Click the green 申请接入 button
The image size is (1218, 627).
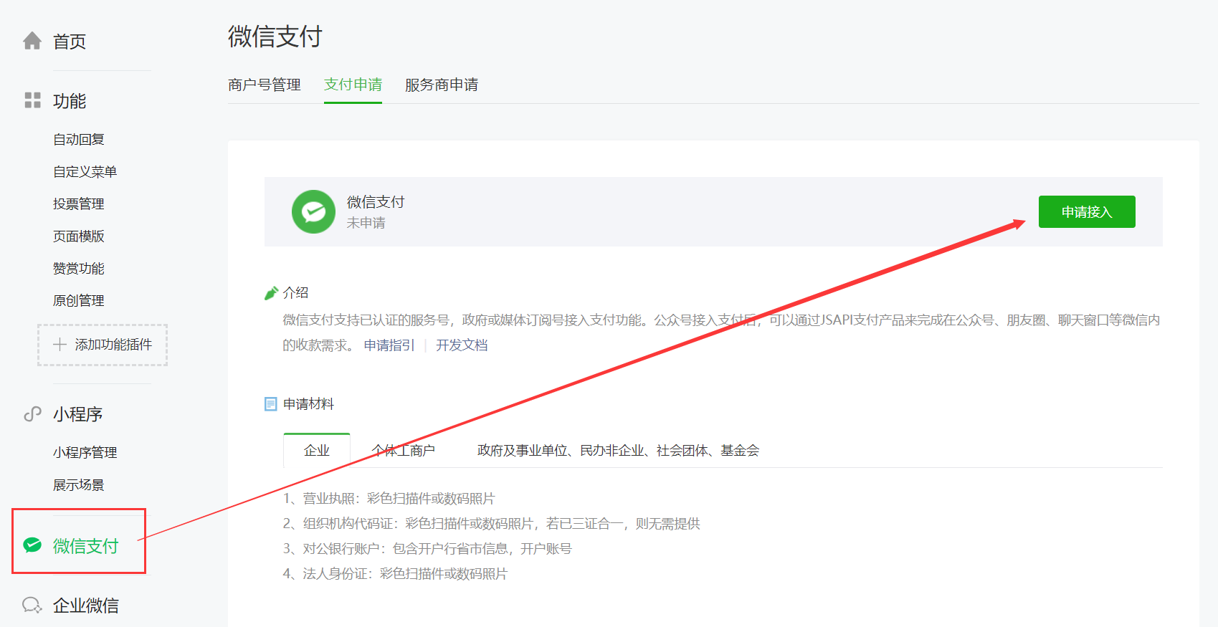pos(1087,211)
